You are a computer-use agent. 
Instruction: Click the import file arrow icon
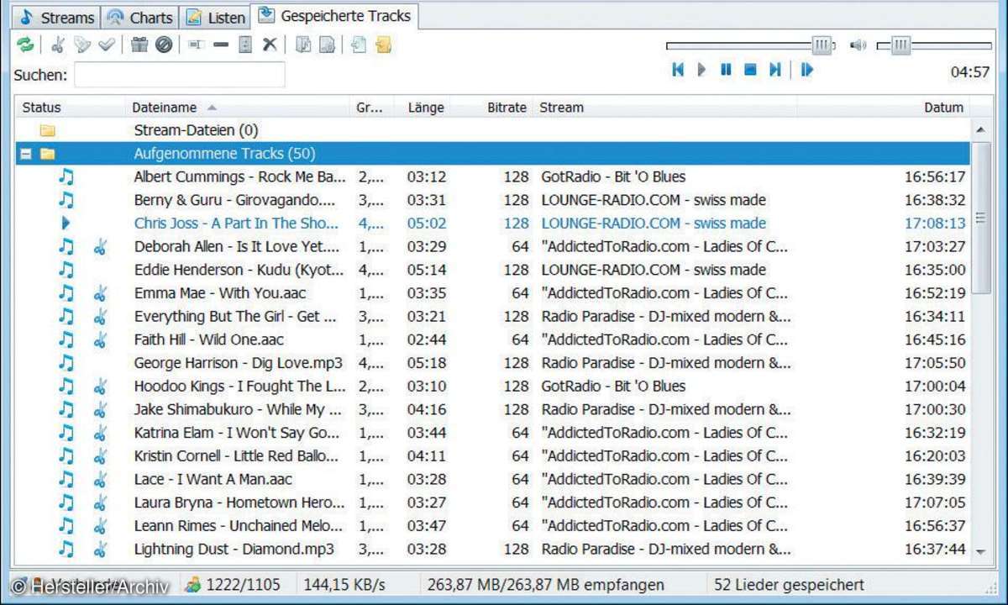point(360,45)
